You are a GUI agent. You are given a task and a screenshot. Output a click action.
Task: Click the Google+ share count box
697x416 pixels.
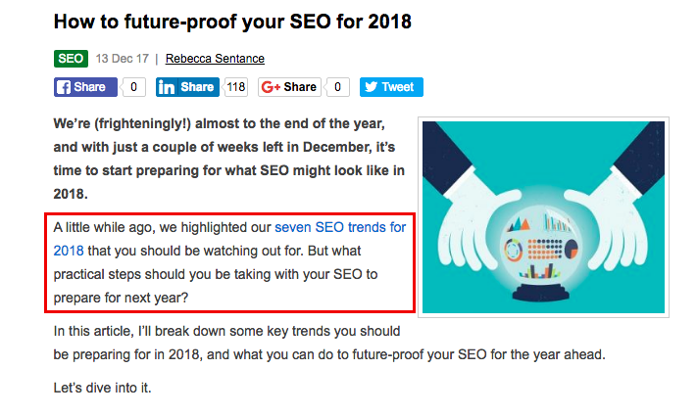[336, 87]
